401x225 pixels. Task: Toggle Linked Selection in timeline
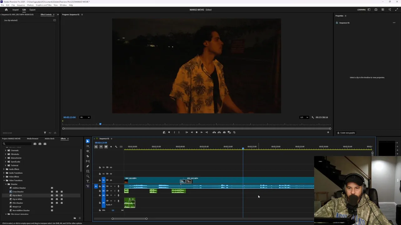pyautogui.click(x=106, y=147)
